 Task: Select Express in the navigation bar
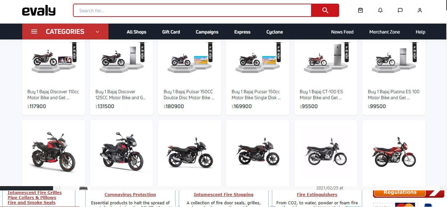click(x=242, y=32)
